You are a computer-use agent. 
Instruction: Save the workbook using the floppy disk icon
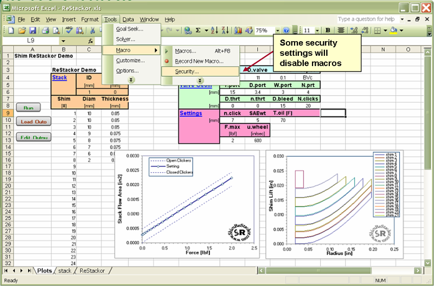pyautogui.click(x=33, y=30)
